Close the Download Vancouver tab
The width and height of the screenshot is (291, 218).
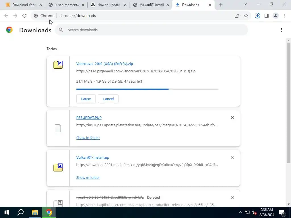(x=41, y=5)
